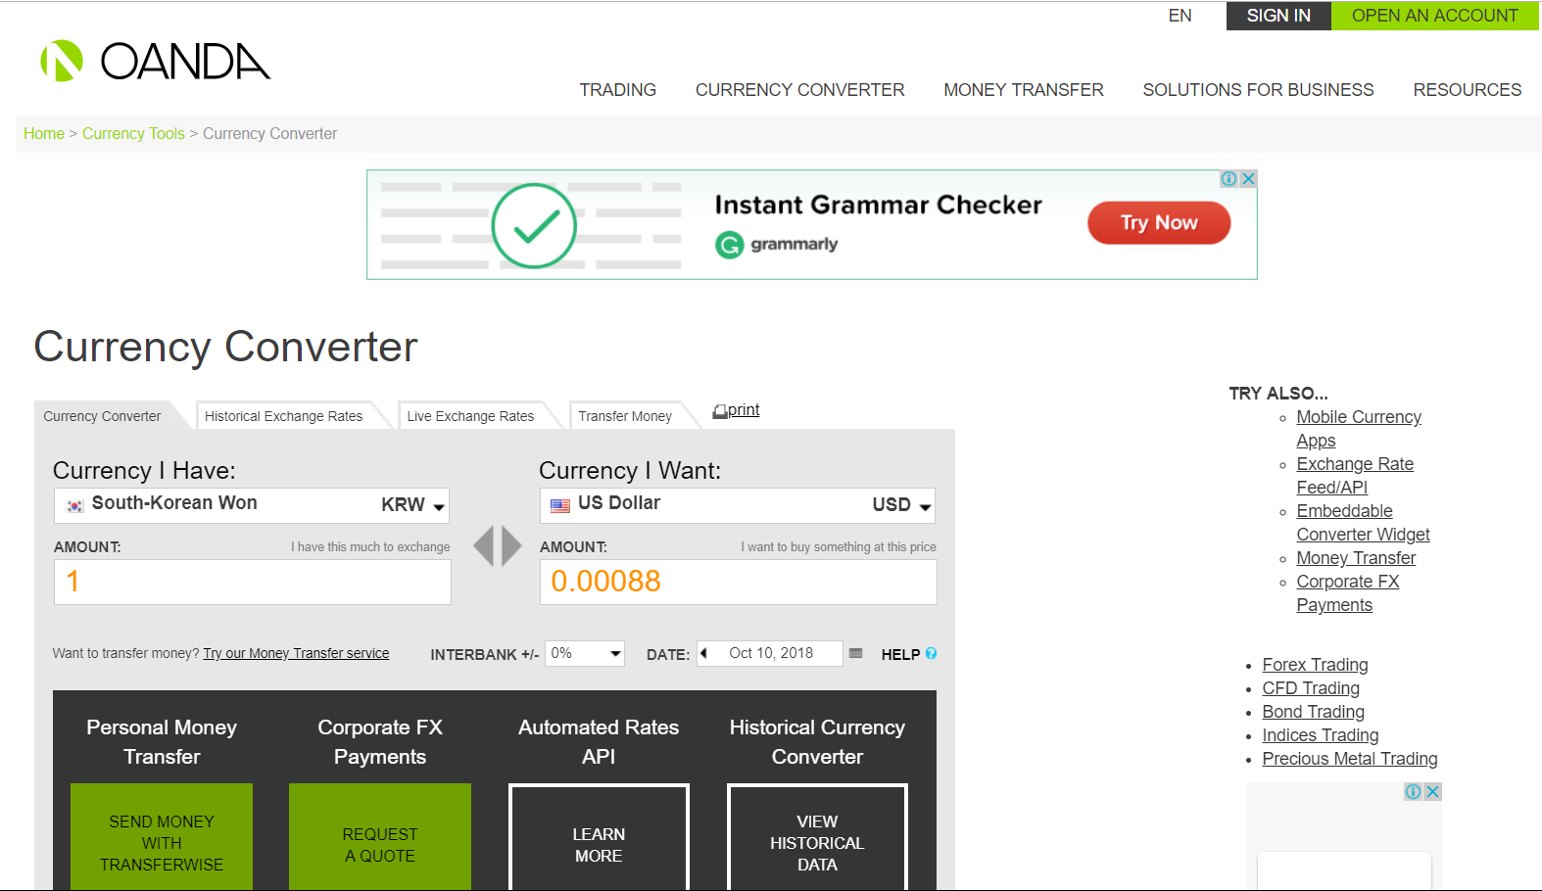Viewport: 1542px width, 891px height.
Task: Close the Grammarly ad with X icon
Action: 1248,179
